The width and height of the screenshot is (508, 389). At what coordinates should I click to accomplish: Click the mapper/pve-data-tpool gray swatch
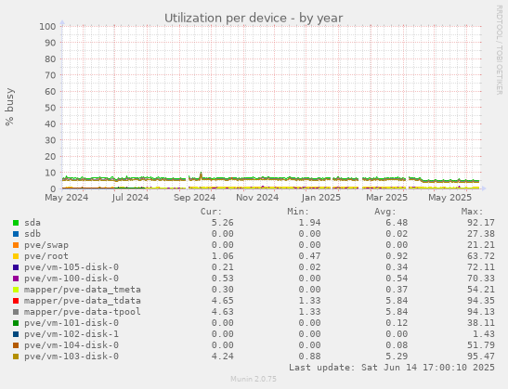[16, 312]
